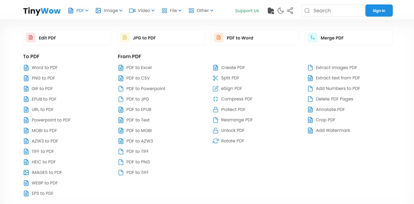Viewport: 414px width, 204px height.
Task: Open the File menu in navigation
Action: 171,11
